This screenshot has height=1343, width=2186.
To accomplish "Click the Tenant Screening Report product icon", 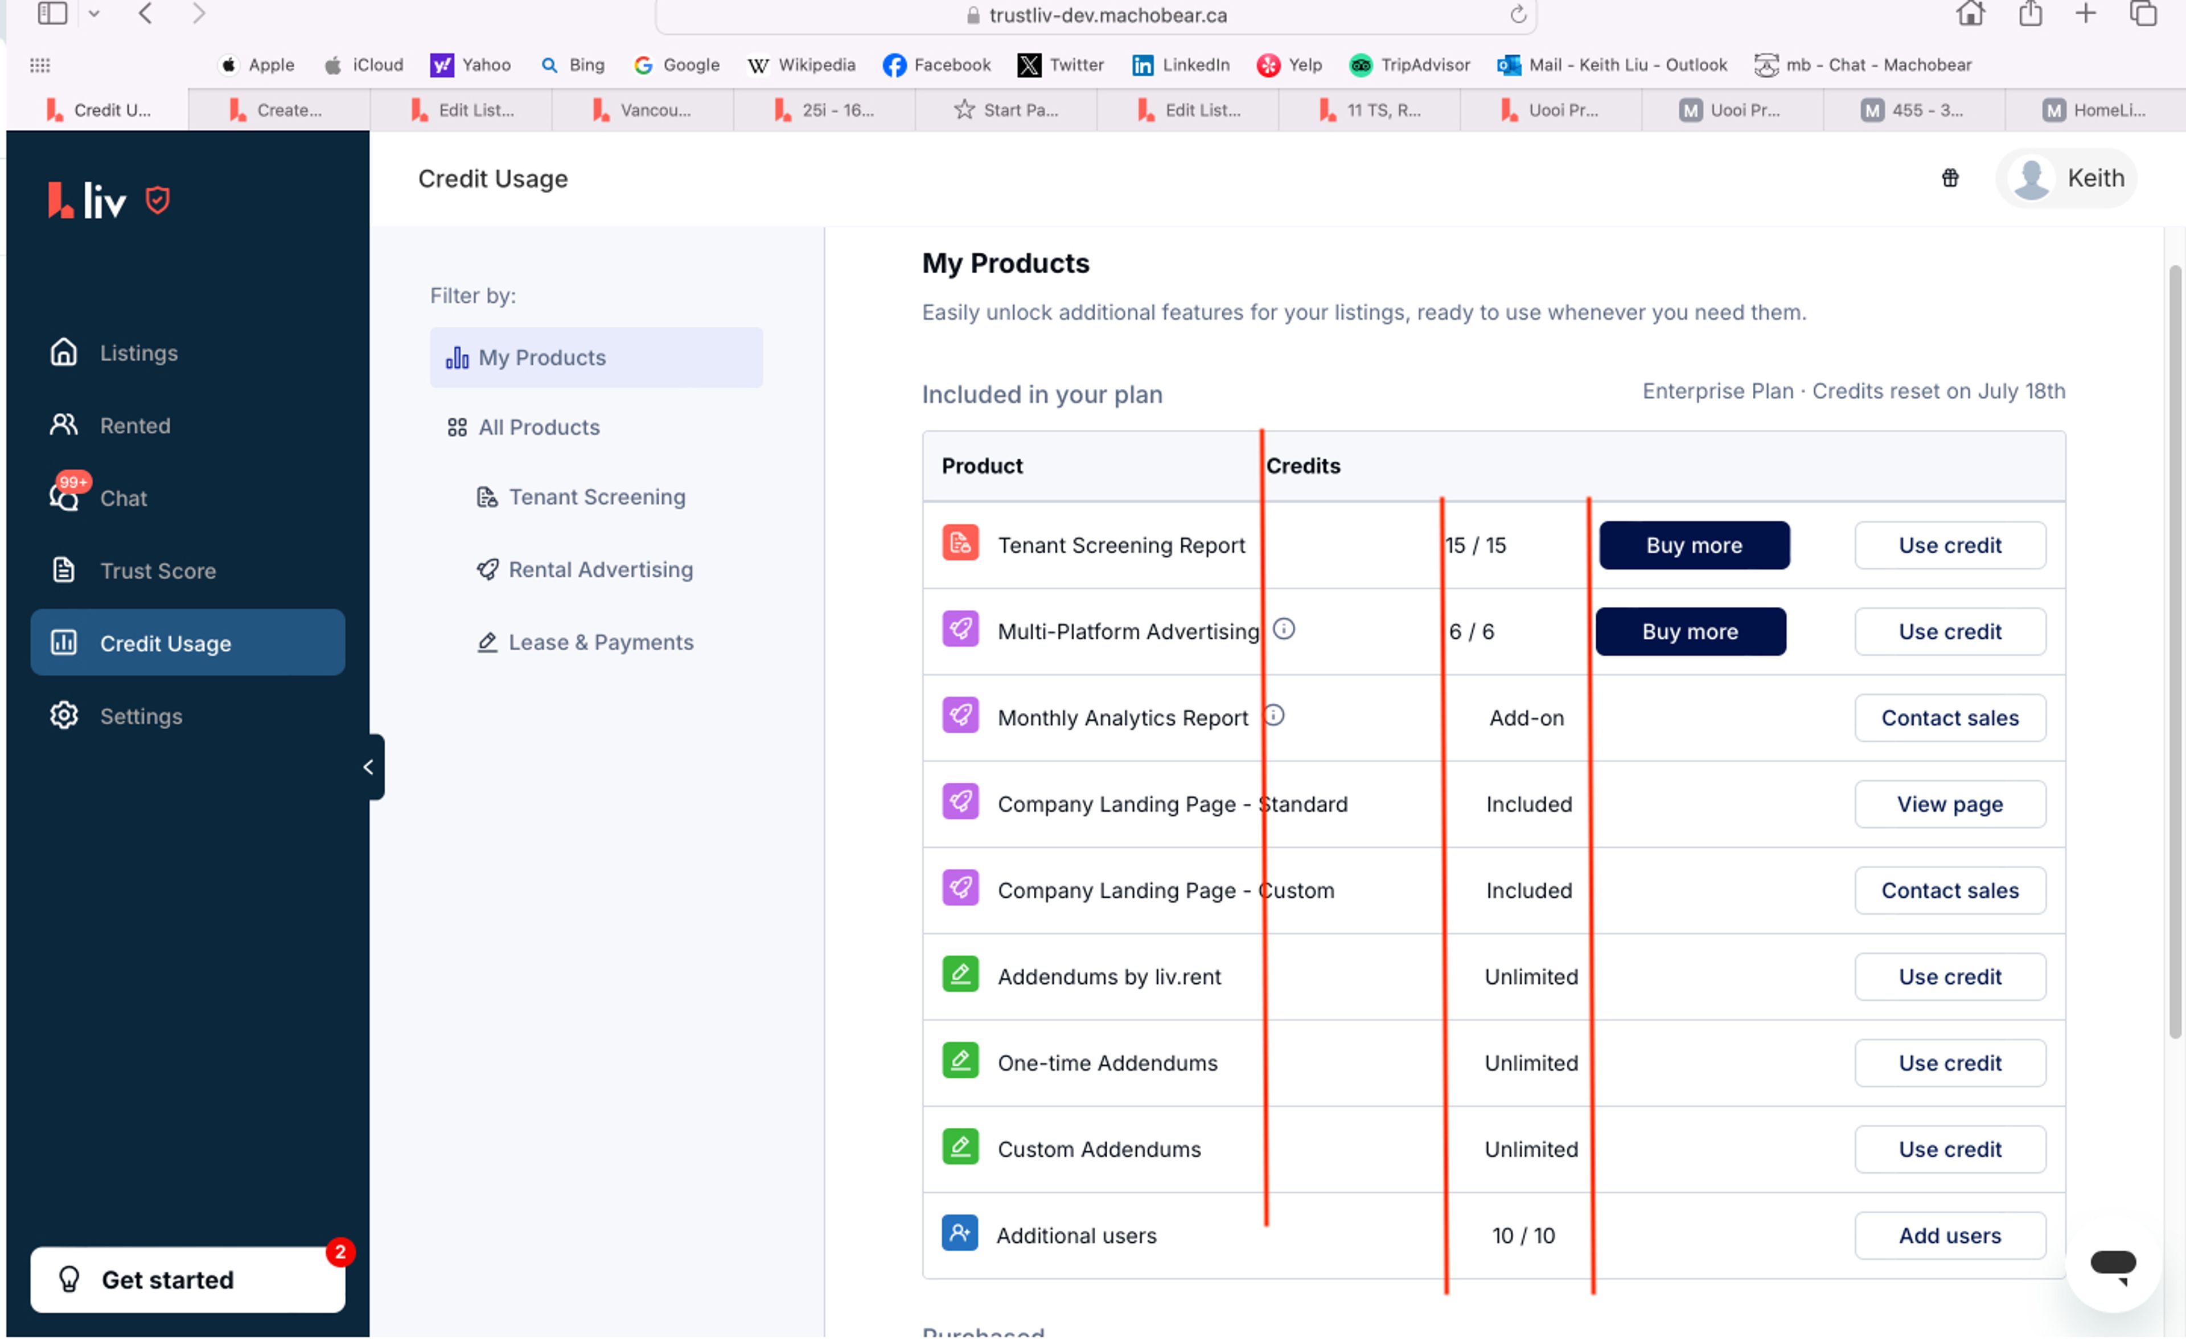I will coord(960,544).
